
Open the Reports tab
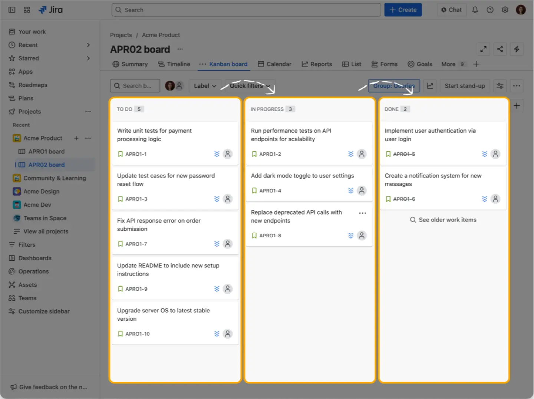[x=317, y=64]
